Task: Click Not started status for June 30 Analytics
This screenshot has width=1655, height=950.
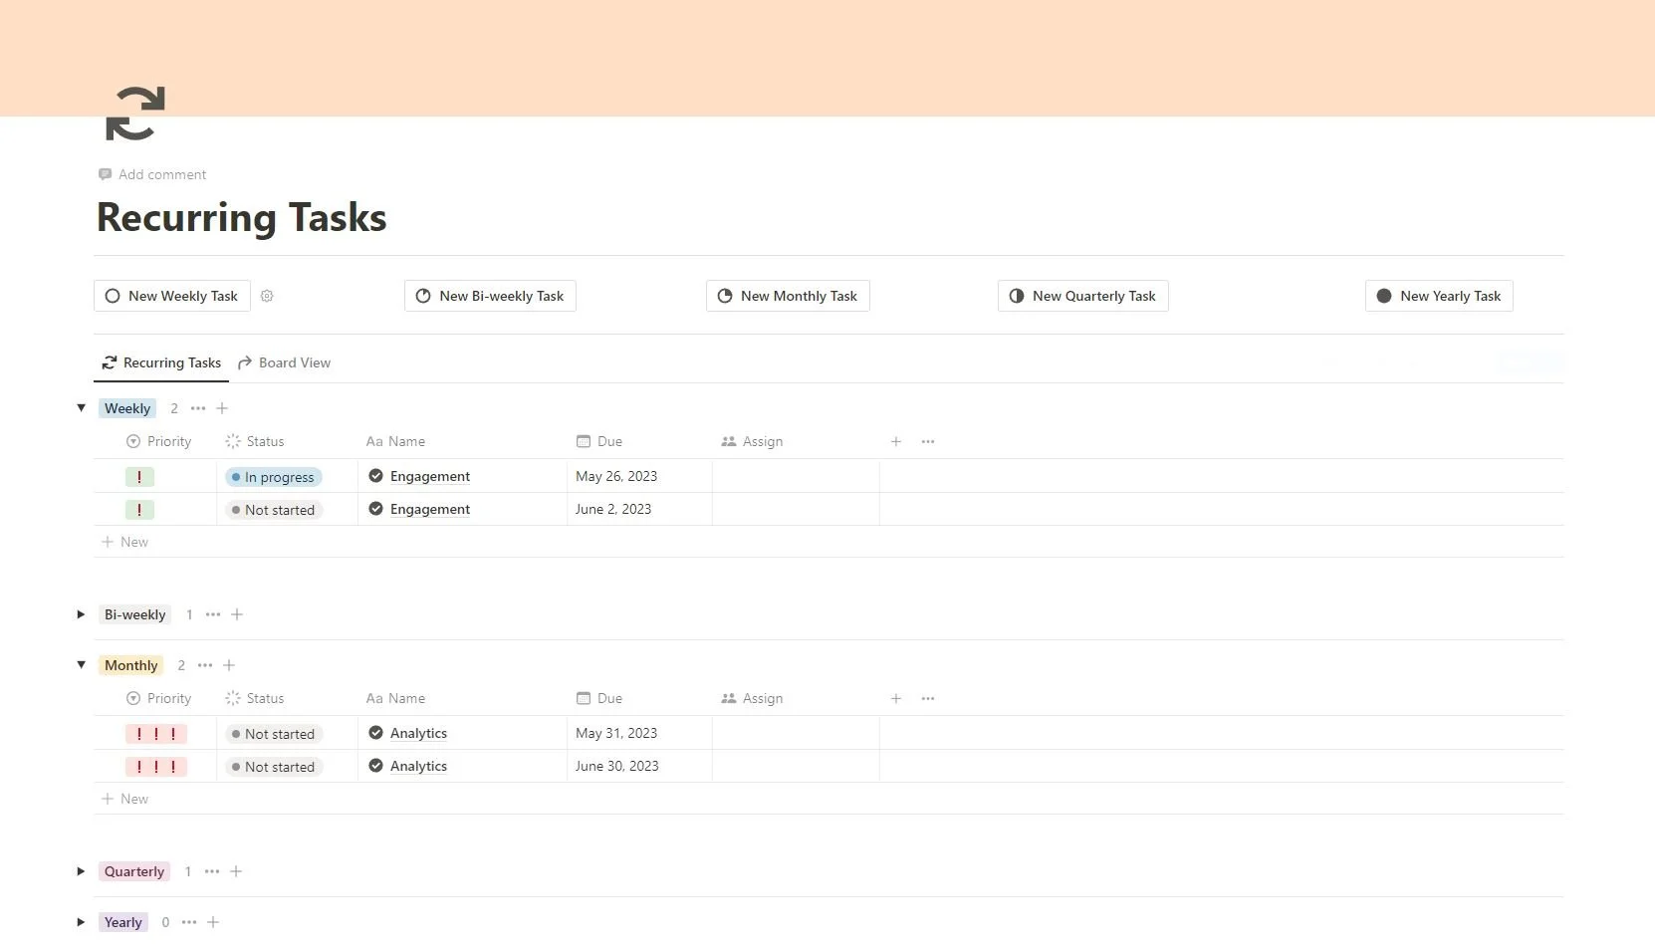Action: click(x=273, y=767)
